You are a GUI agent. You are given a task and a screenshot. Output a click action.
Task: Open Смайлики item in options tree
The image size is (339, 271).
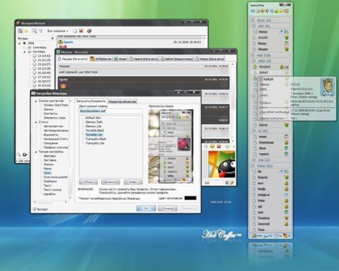pos(50,181)
